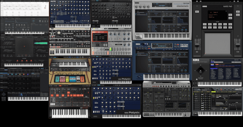Click the preset name display on Triton Extreme
This screenshot has width=243, height=127.
pyautogui.click(x=162, y=46)
